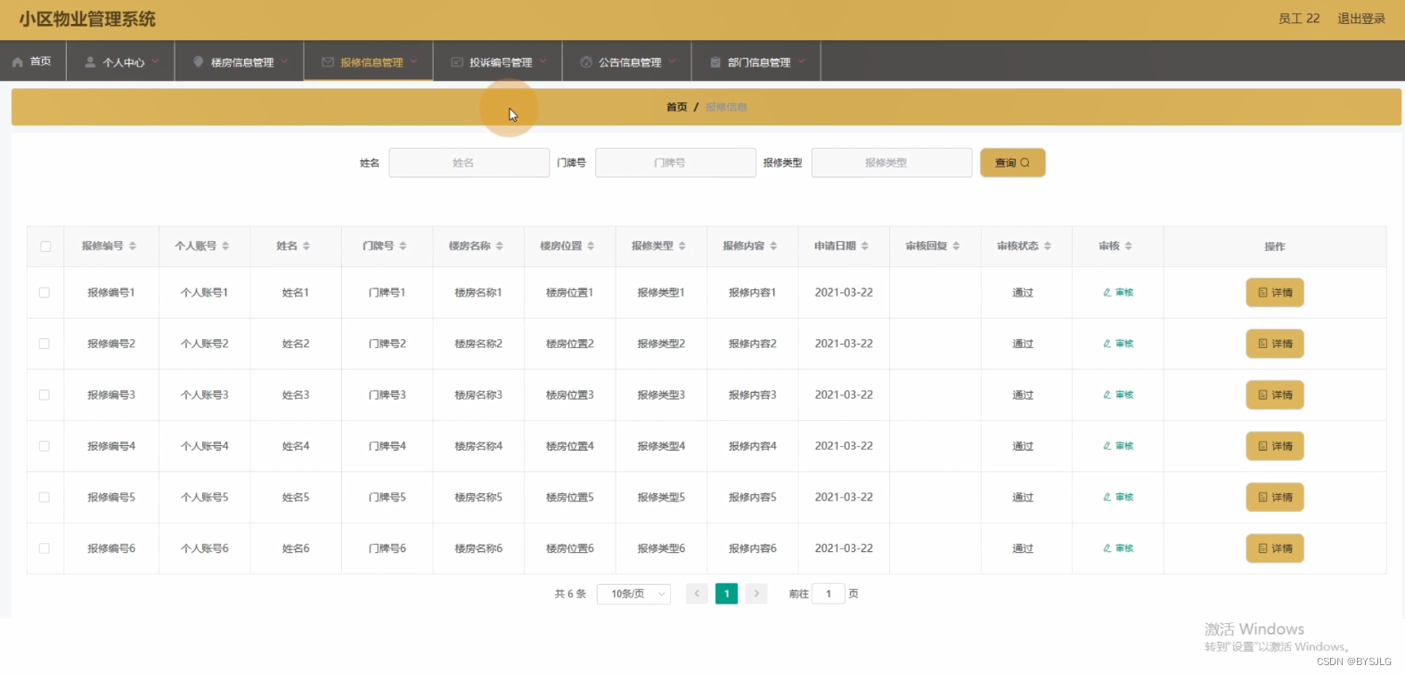Click sort arrows on 楼房名称 column
The height and width of the screenshot is (674, 1405).
coord(500,246)
